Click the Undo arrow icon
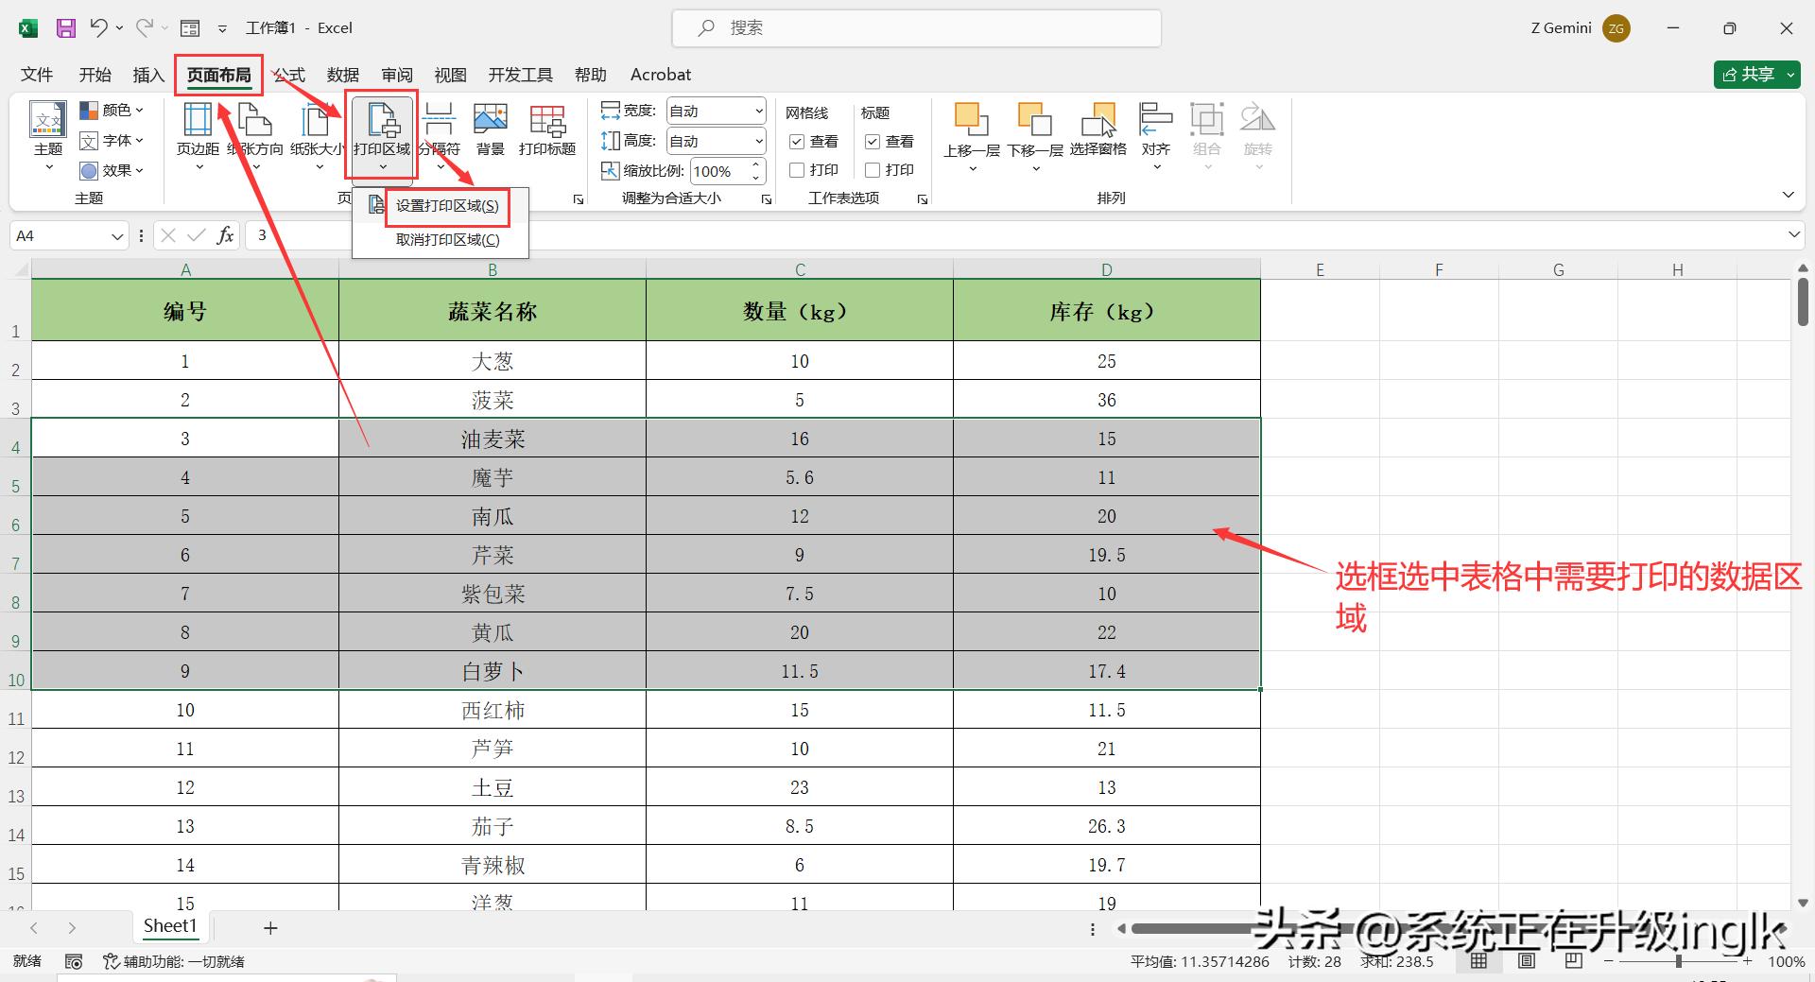Viewport: 1815px width, 982px height. [x=98, y=28]
